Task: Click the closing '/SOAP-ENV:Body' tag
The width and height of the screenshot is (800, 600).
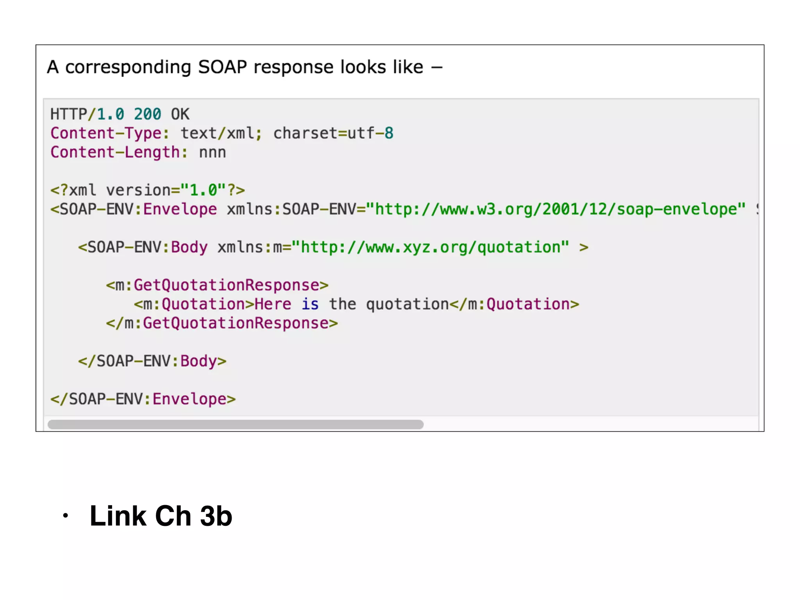Action: pyautogui.click(x=152, y=361)
